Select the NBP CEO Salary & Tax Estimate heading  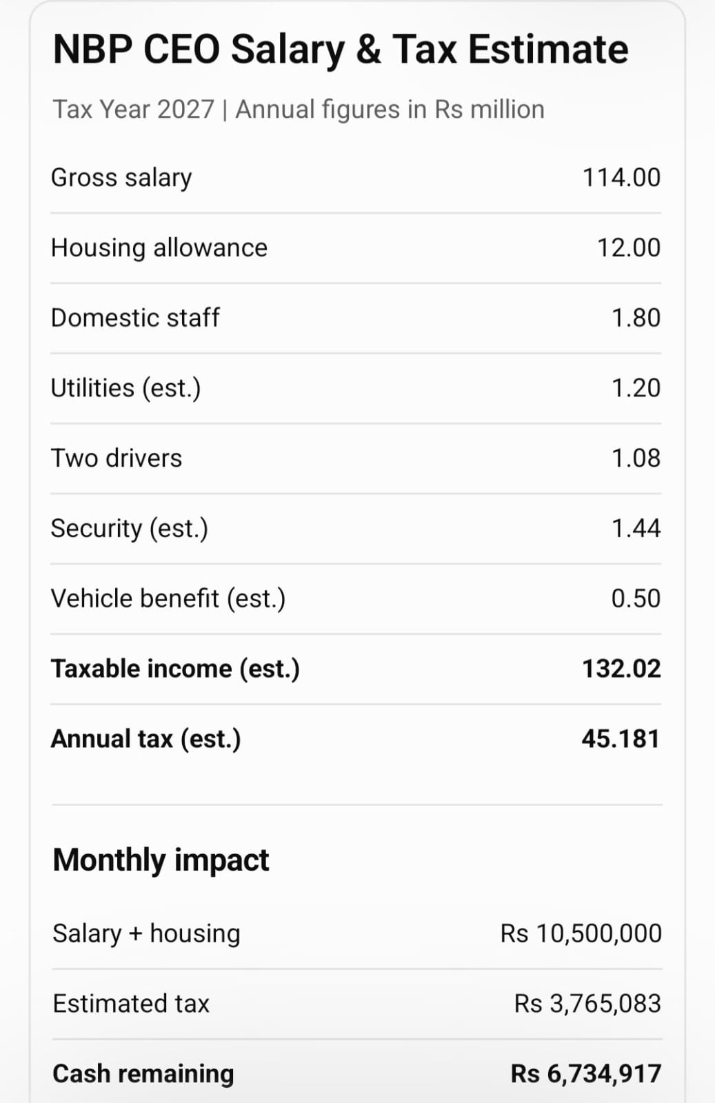(x=341, y=50)
